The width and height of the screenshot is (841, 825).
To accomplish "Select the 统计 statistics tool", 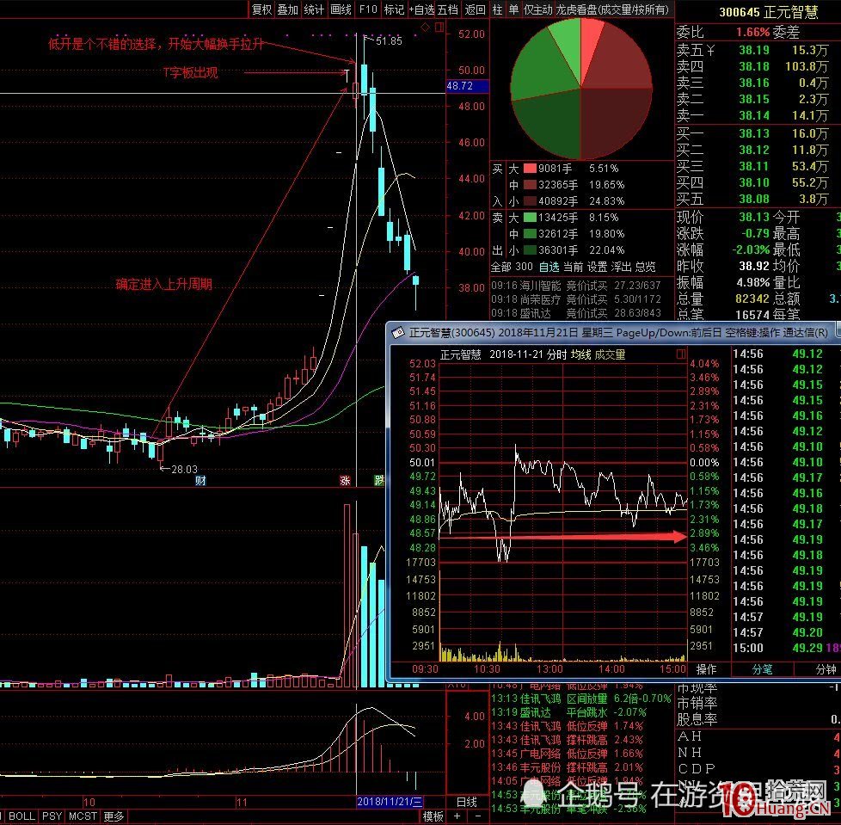I will pyautogui.click(x=314, y=9).
